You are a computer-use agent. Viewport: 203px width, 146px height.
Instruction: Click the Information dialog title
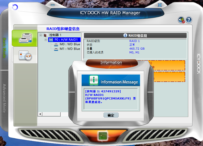point(111,62)
